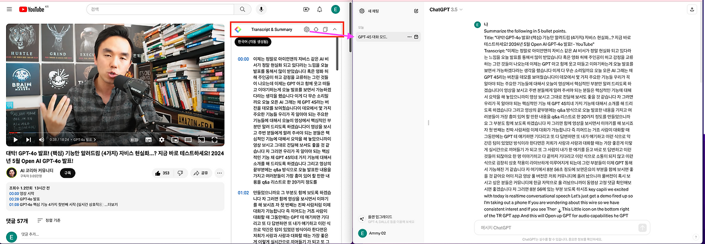Open the YouTube notifications bell
This screenshot has height=244, width=705.
[320, 9]
